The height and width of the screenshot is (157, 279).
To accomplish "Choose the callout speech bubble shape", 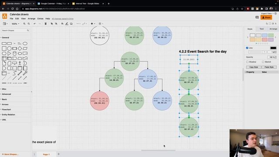I will click(14, 63).
